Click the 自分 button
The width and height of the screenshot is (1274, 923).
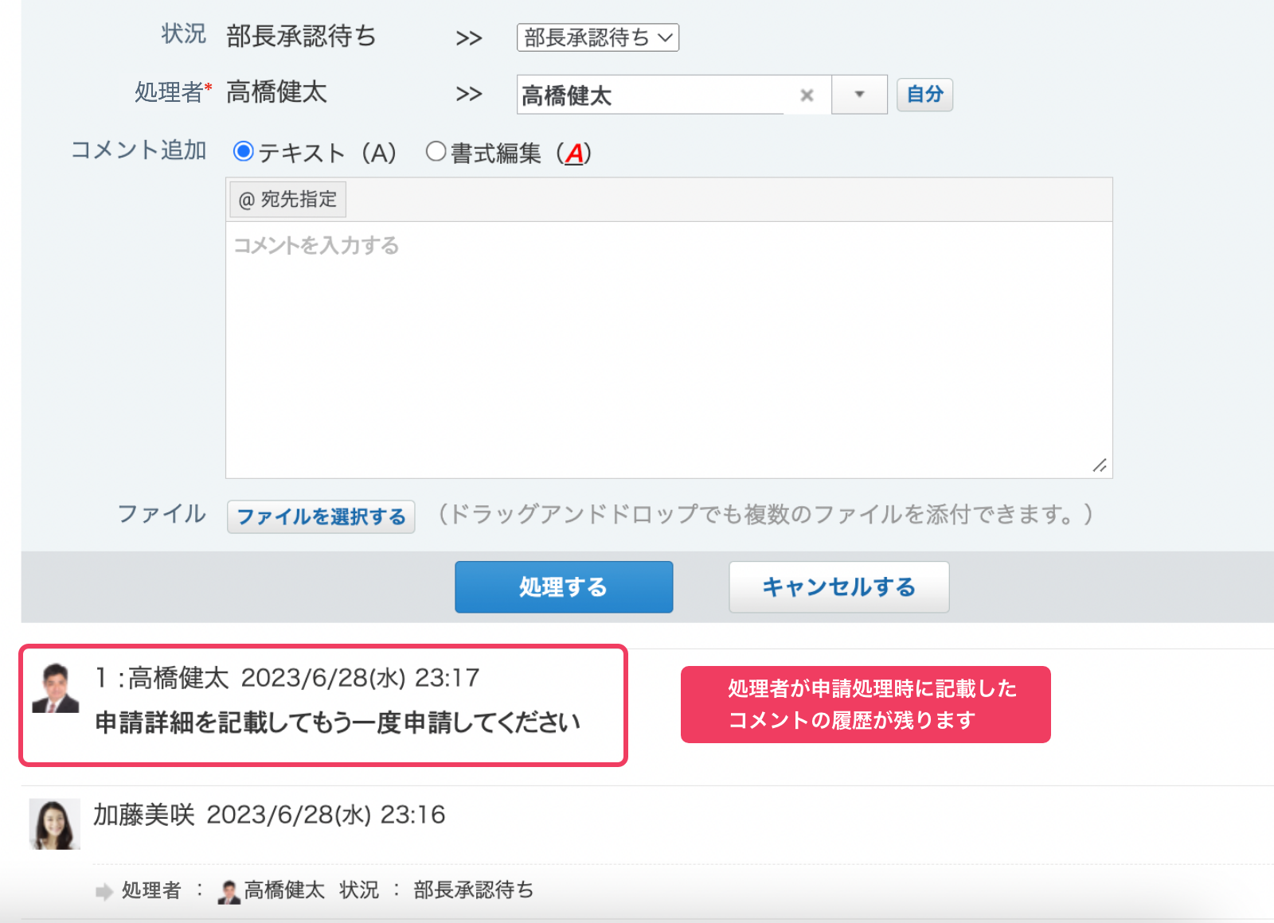924,95
